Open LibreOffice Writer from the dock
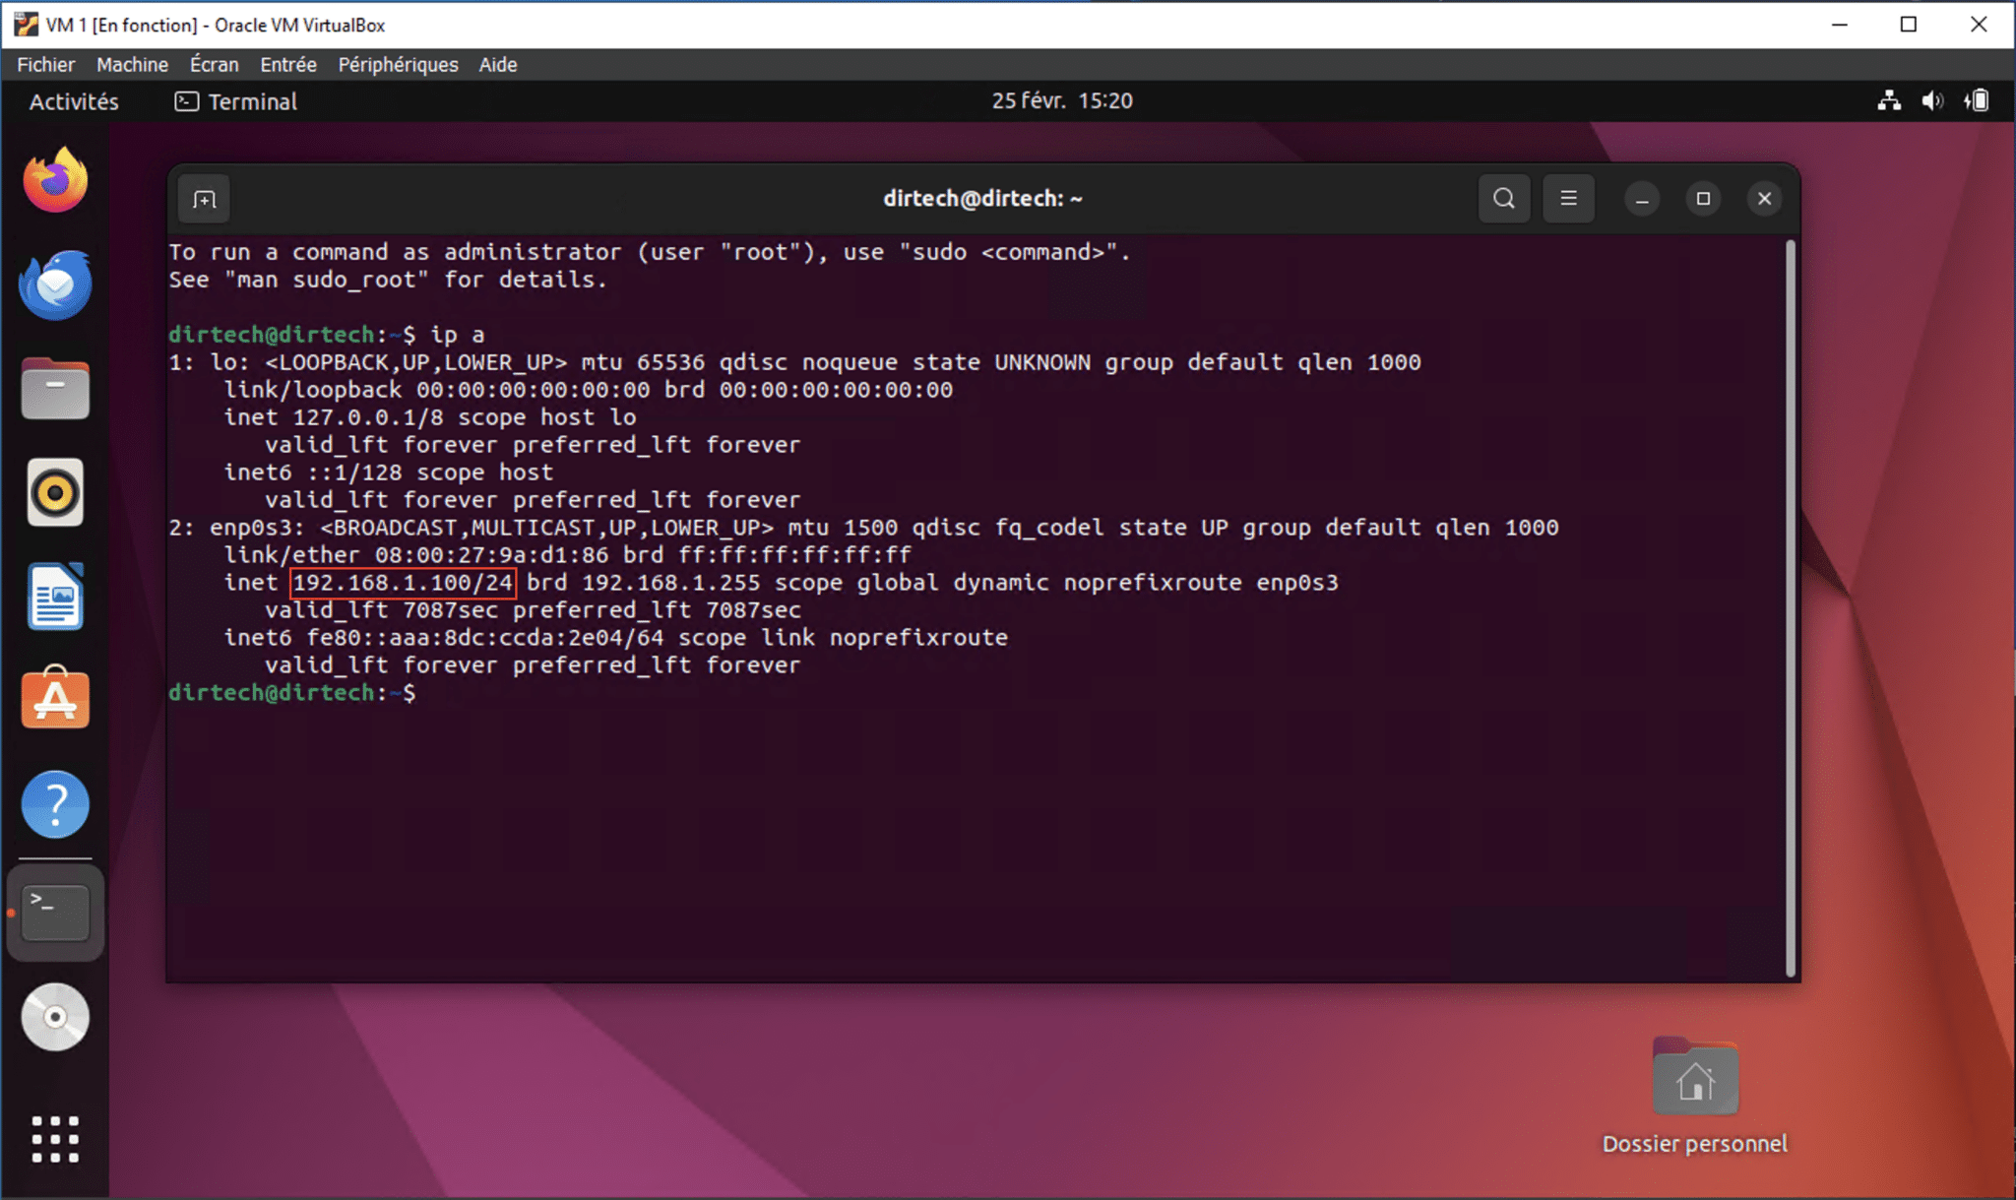Screen dimensions: 2016x1200 (54, 596)
